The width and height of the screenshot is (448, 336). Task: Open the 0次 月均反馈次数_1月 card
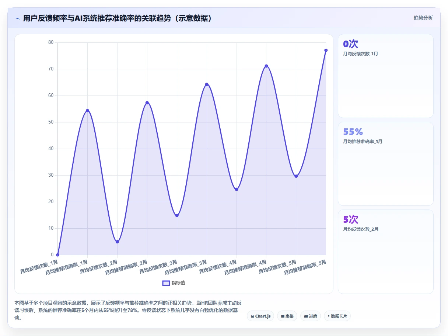pyautogui.click(x=386, y=76)
